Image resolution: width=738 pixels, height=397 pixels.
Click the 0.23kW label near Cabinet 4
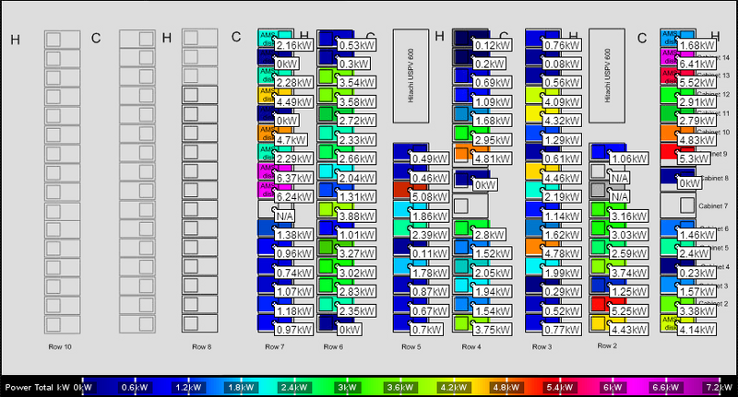click(697, 273)
